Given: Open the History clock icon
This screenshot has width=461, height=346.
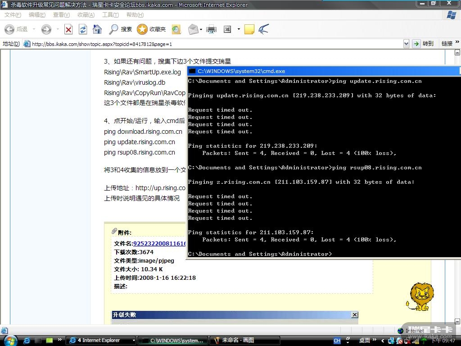Looking at the screenshot, I should [176, 29].
